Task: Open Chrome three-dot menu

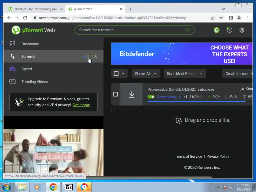Action: 247,18
